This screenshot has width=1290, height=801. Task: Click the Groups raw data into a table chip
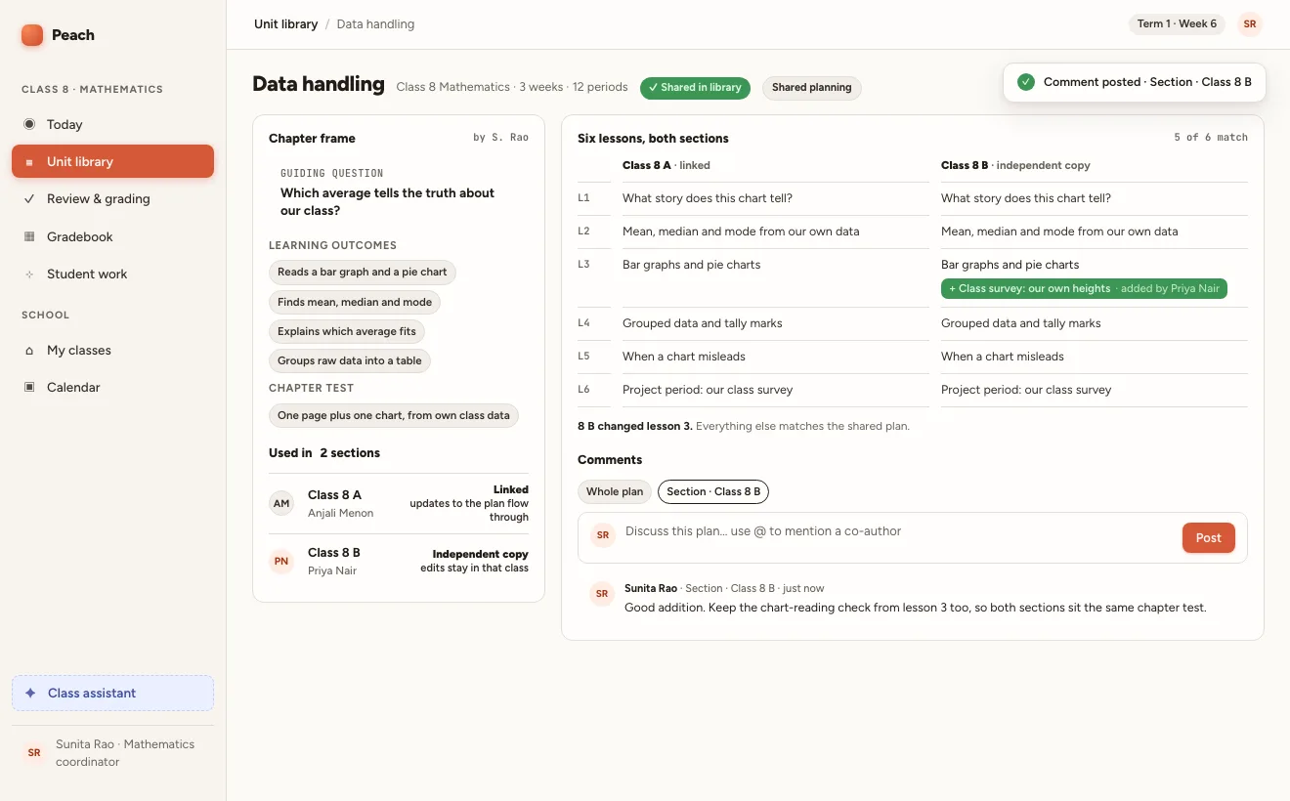pos(350,361)
